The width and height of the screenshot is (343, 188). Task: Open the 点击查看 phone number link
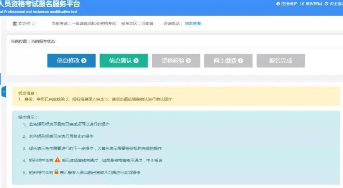(x=193, y=23)
